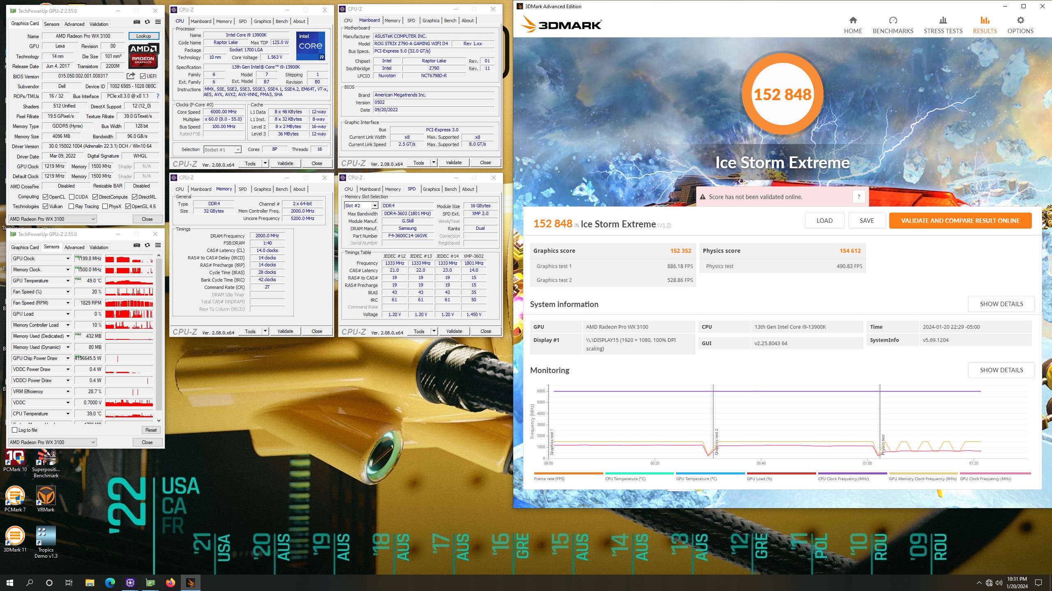Click the Validate button in CPU-Z Memory window
The image size is (1052, 591).
[285, 331]
